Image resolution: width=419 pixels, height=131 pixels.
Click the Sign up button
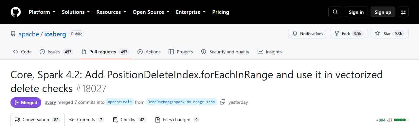(x=383, y=12)
